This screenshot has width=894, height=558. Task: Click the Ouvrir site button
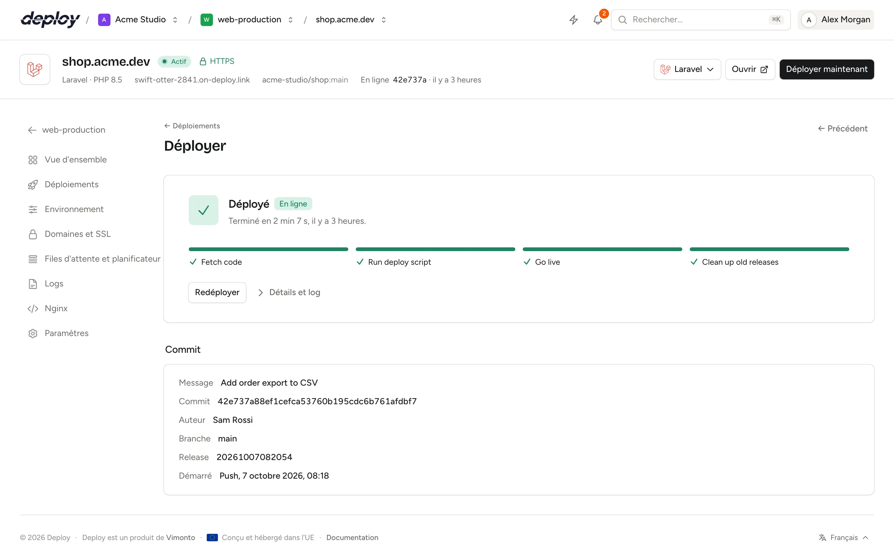[x=750, y=69]
